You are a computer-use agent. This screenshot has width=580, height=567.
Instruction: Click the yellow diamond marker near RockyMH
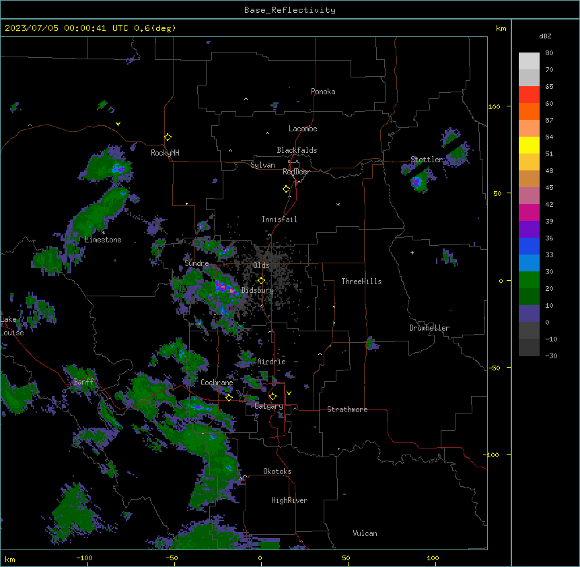[x=168, y=137]
